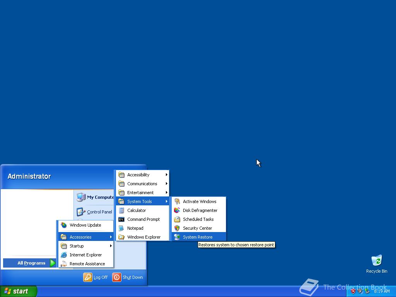The height and width of the screenshot is (297, 396).
Task: Click the Scheduled Tasks icon
Action: pyautogui.click(x=177, y=219)
